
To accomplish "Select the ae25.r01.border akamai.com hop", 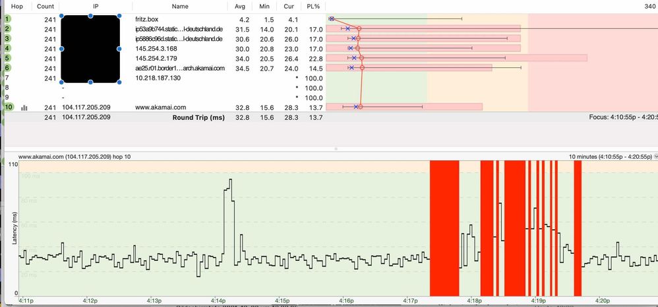I will click(180, 68).
